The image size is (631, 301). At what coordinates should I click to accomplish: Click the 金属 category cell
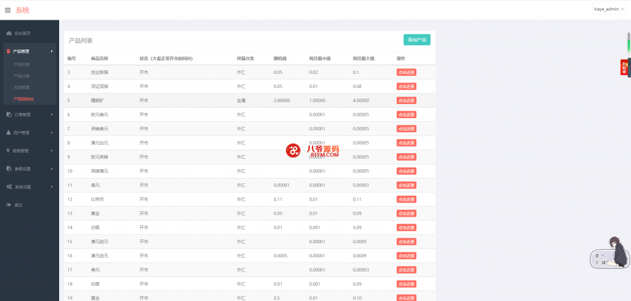[x=241, y=100]
